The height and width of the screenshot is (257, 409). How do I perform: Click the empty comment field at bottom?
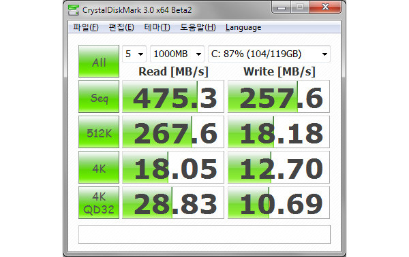(x=204, y=235)
